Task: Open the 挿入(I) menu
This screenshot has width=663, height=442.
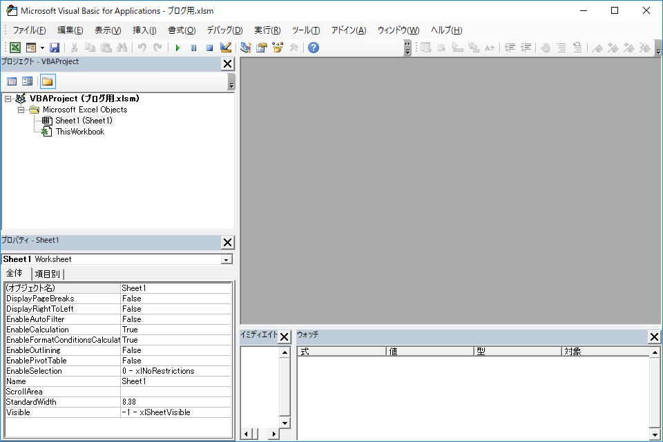Action: [x=144, y=30]
